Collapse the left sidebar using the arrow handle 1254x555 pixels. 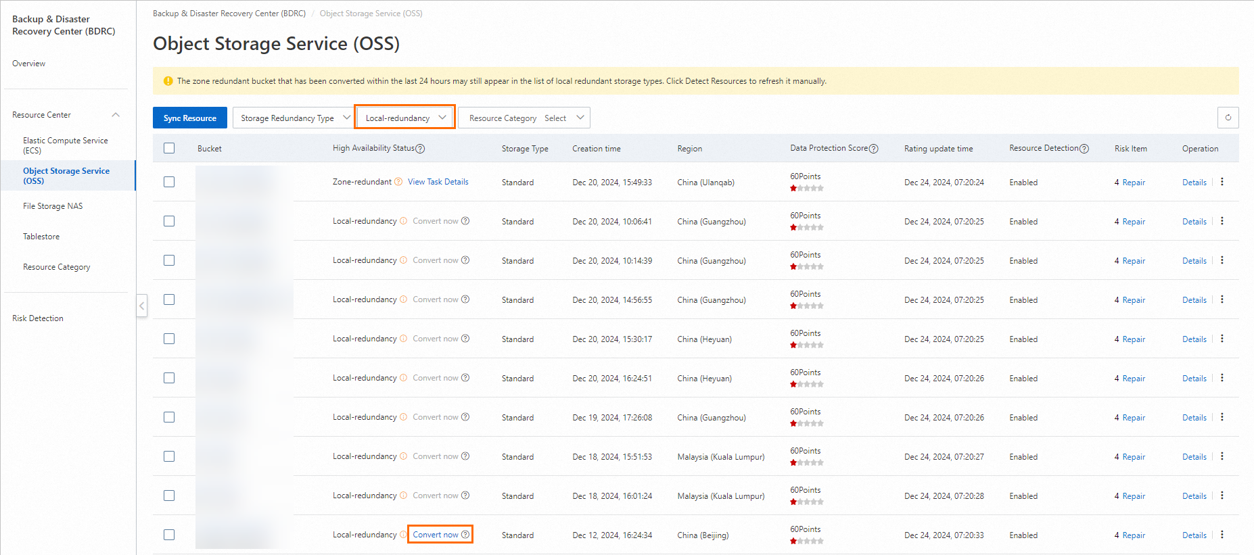(141, 306)
